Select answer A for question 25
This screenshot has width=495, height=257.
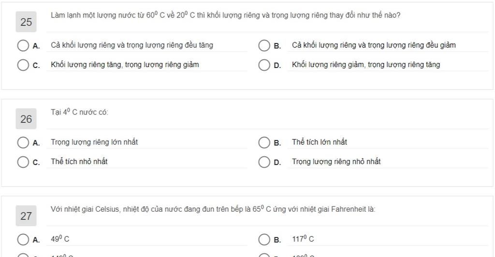tap(23, 45)
